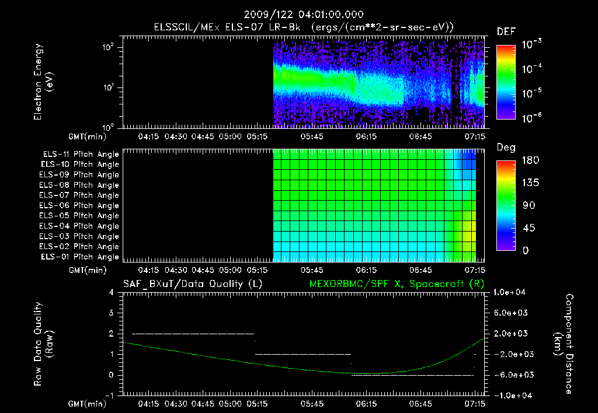Click the Deg pitch angle color bar
Image resolution: width=598 pixels, height=413 pixels.
(506, 205)
